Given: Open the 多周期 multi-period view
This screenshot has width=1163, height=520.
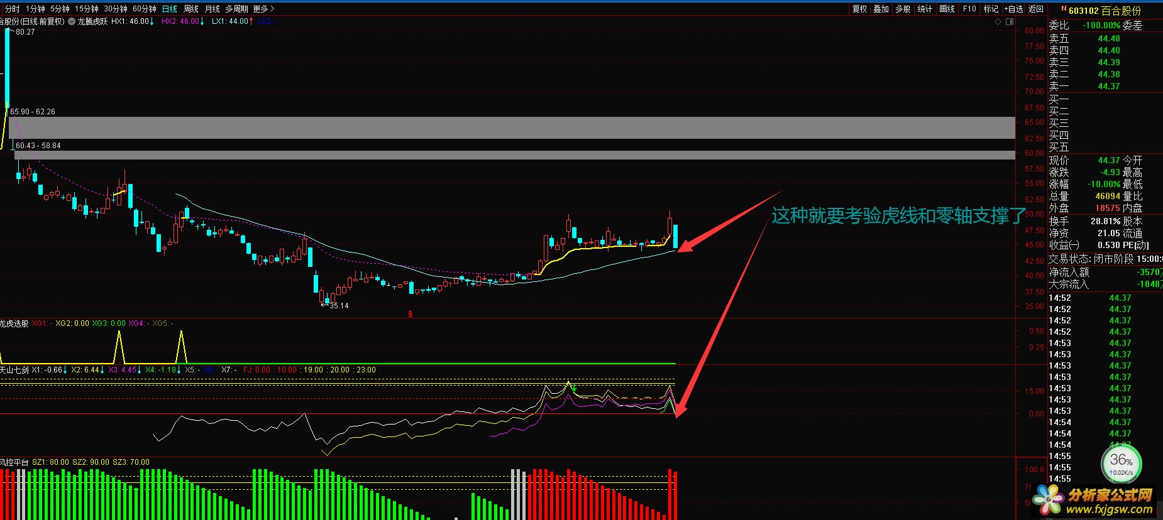Looking at the screenshot, I should 236,9.
